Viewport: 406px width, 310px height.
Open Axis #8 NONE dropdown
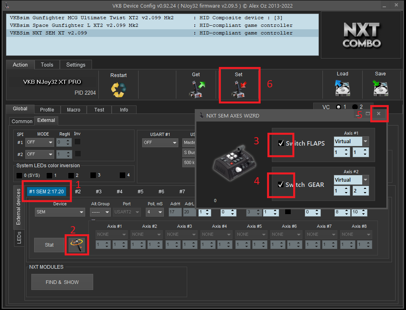[356, 235]
